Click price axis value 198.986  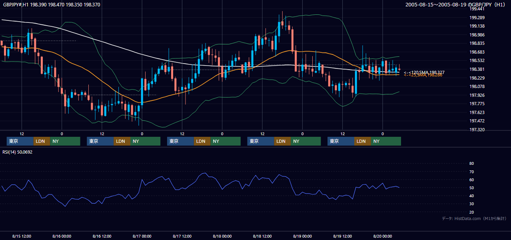[x=477, y=35]
